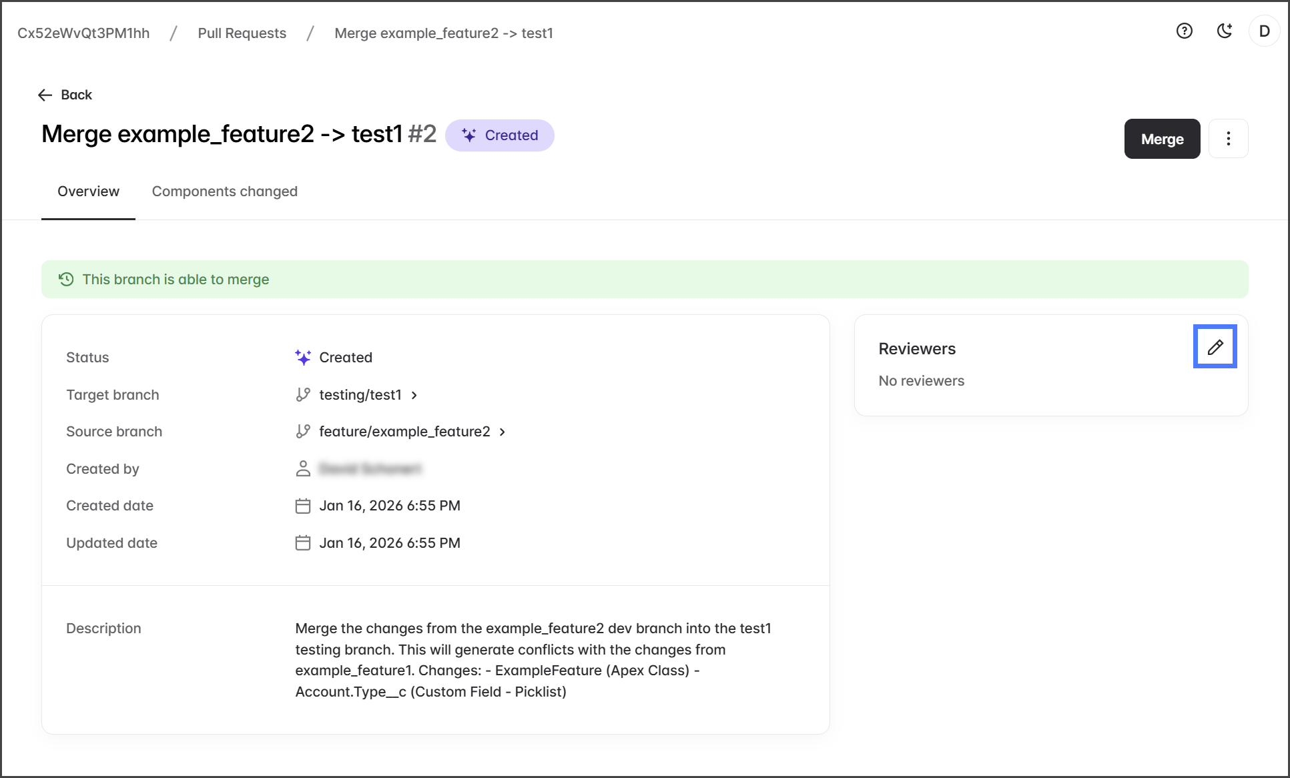1290x778 pixels.
Task: Click the Pull Requests breadcrumb link
Action: click(242, 33)
